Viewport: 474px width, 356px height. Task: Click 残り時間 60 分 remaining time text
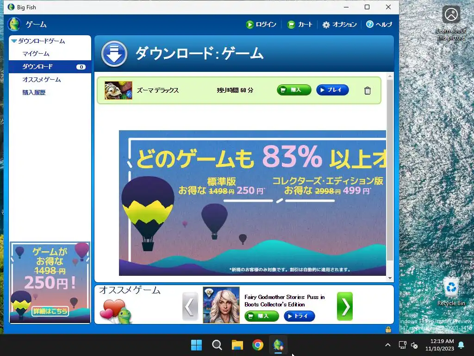tap(235, 90)
